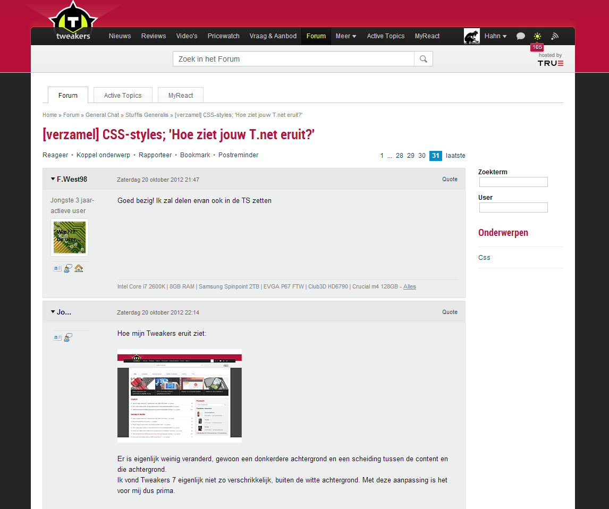The height and width of the screenshot is (509, 609).
Task: Click Rapporteer link
Action: tap(155, 155)
